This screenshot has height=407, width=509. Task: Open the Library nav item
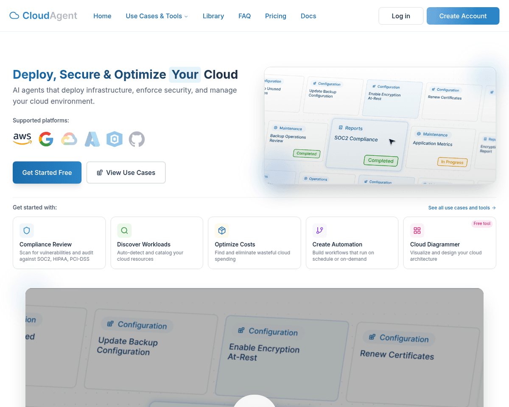(x=213, y=16)
